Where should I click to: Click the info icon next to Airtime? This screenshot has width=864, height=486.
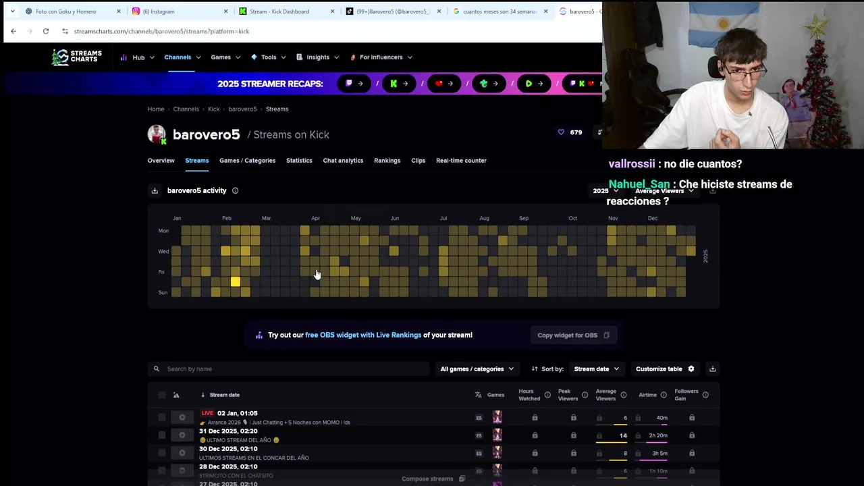click(x=664, y=395)
